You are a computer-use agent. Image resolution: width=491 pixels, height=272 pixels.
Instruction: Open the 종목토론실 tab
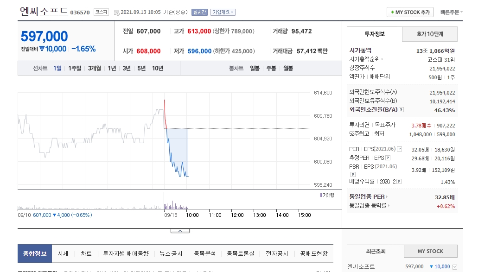[241, 253]
